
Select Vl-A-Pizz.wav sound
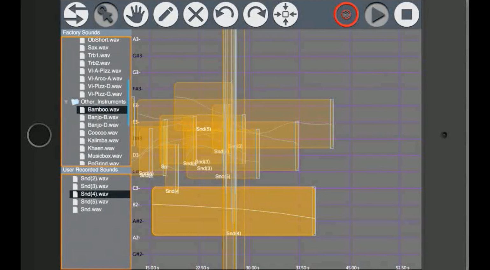[x=104, y=71]
